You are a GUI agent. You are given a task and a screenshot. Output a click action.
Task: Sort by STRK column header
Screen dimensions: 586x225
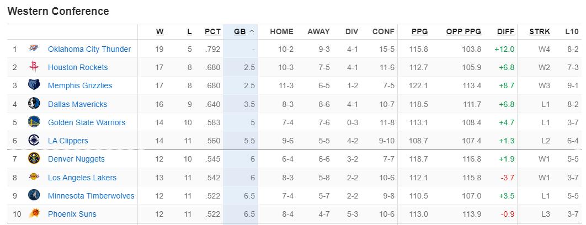click(540, 32)
